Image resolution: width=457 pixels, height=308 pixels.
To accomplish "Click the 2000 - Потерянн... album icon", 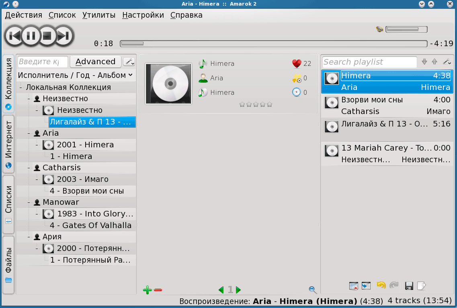I will (48, 249).
